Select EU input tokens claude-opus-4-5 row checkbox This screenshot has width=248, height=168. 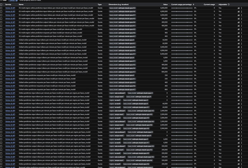coord(1,8)
